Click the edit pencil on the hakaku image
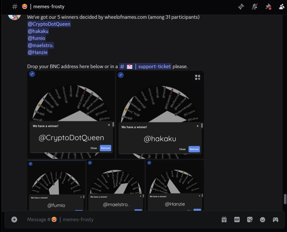 tap(121, 75)
